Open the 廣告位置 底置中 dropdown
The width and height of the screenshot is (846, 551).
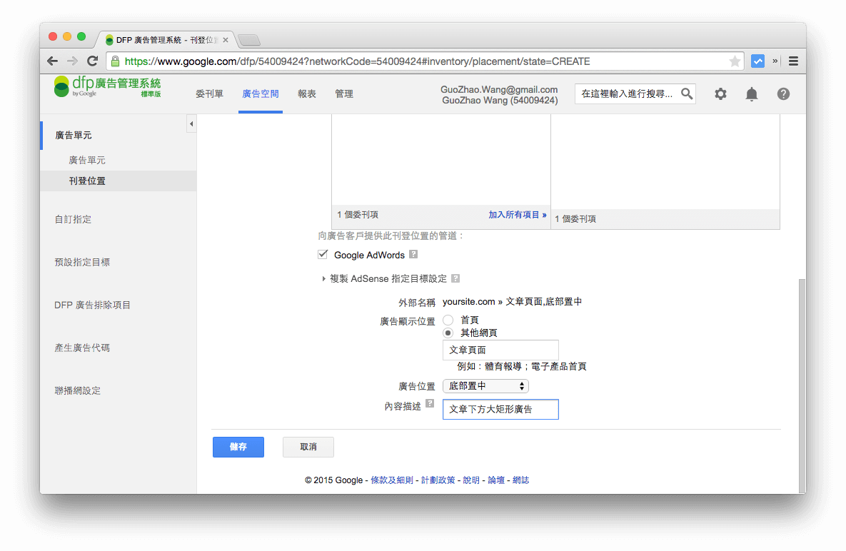pos(485,385)
